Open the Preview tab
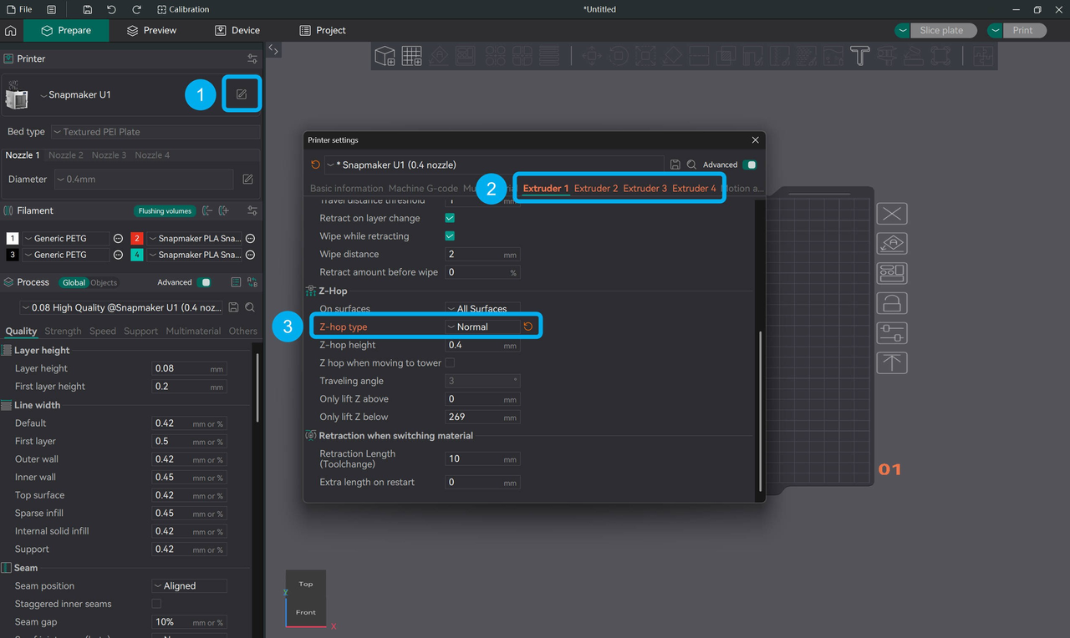This screenshot has height=638, width=1070. pos(151,31)
